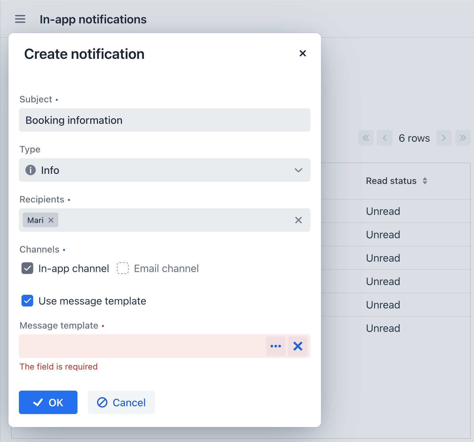474x442 pixels.
Task: Select the In-app notifications header title
Action: 93,19
